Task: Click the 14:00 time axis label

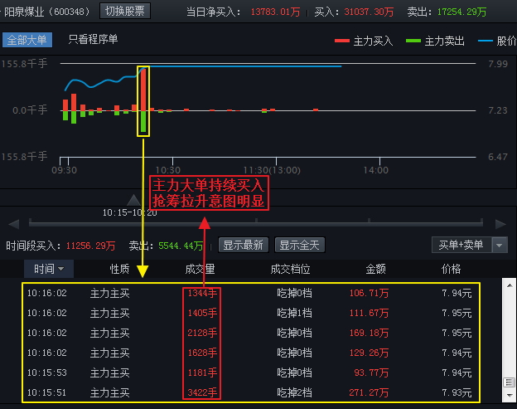Action: click(376, 170)
